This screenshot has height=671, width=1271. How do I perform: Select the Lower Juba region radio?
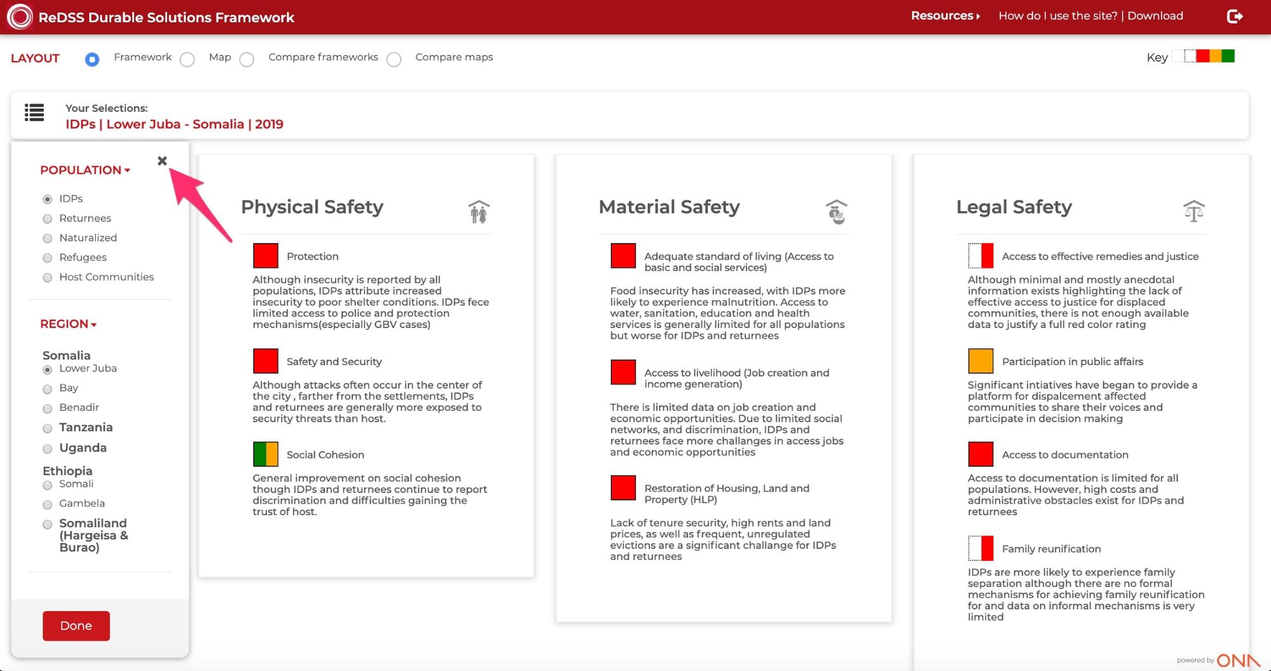coord(47,370)
